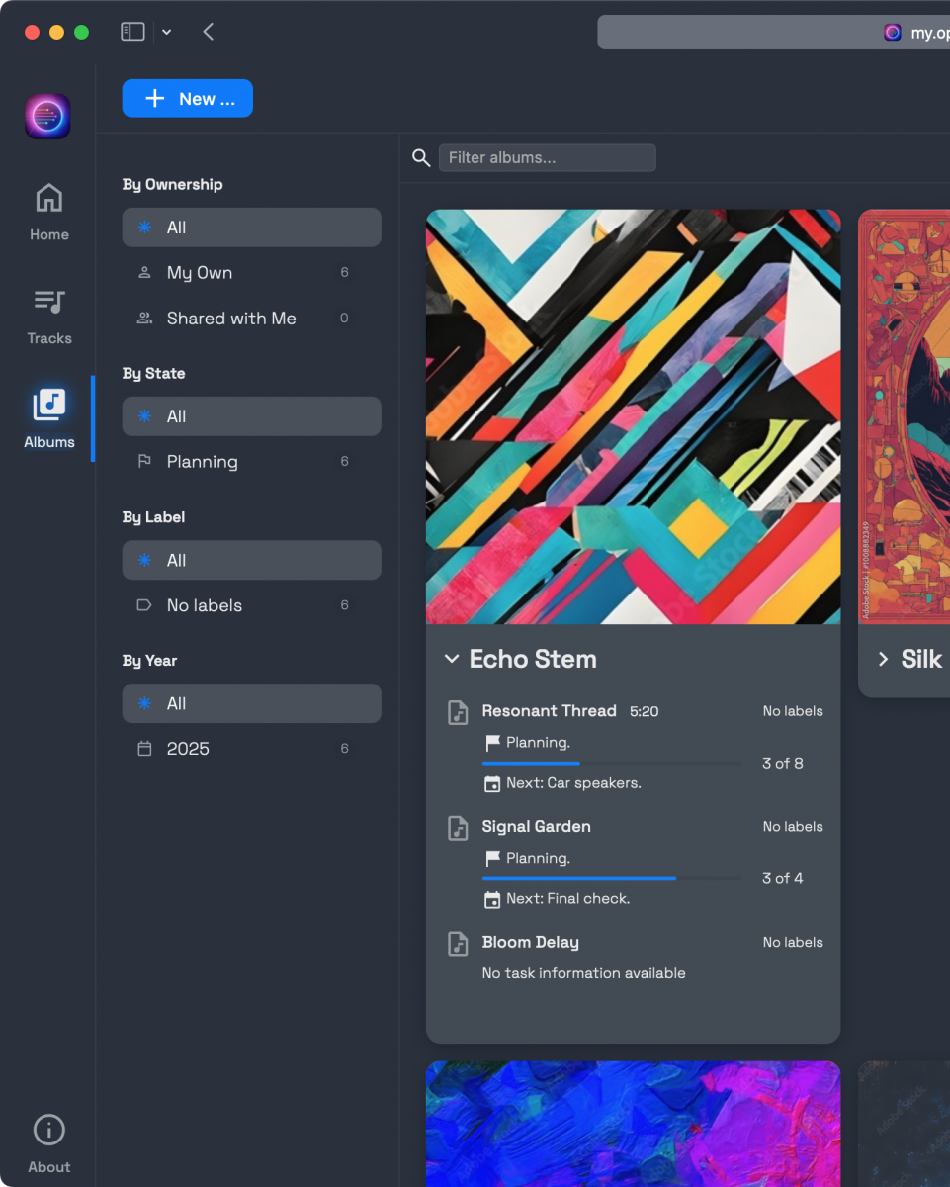Expand the Silk album card
This screenshot has height=1187, width=950.
(x=884, y=659)
